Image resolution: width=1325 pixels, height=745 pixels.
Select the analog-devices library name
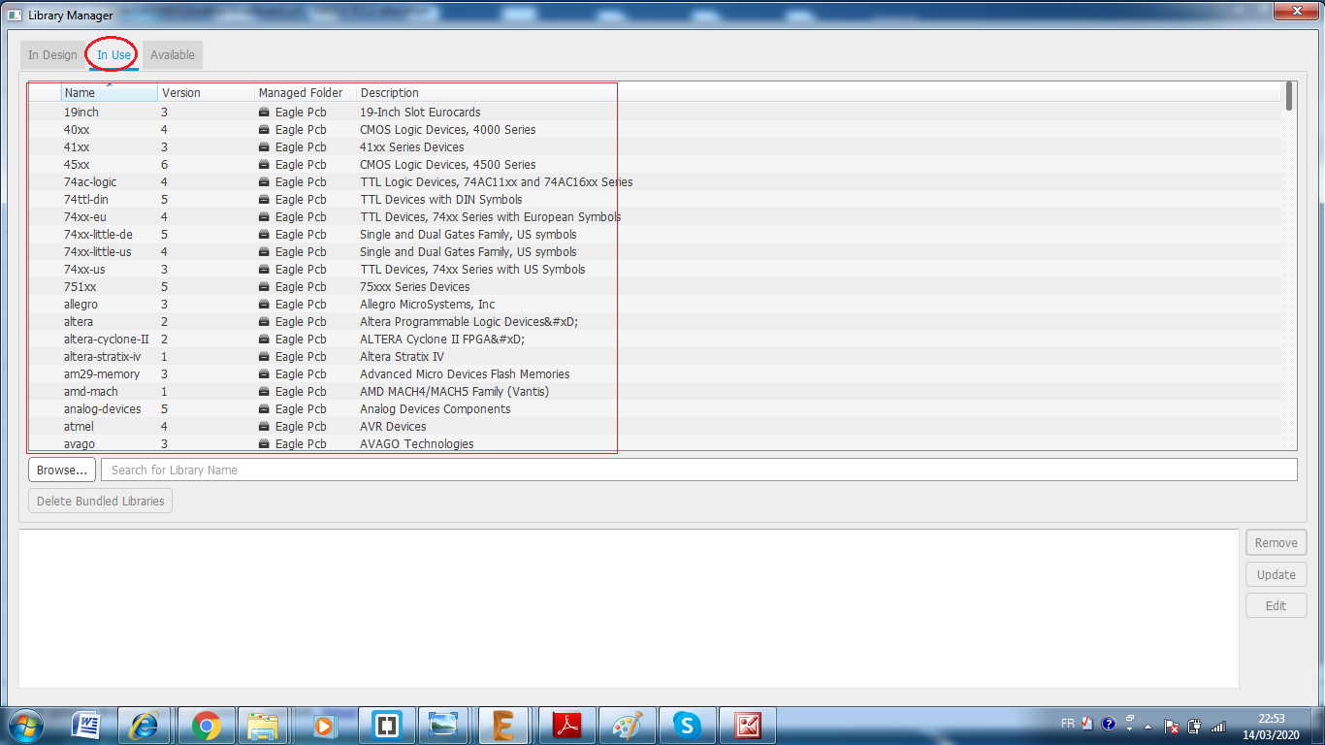(103, 409)
